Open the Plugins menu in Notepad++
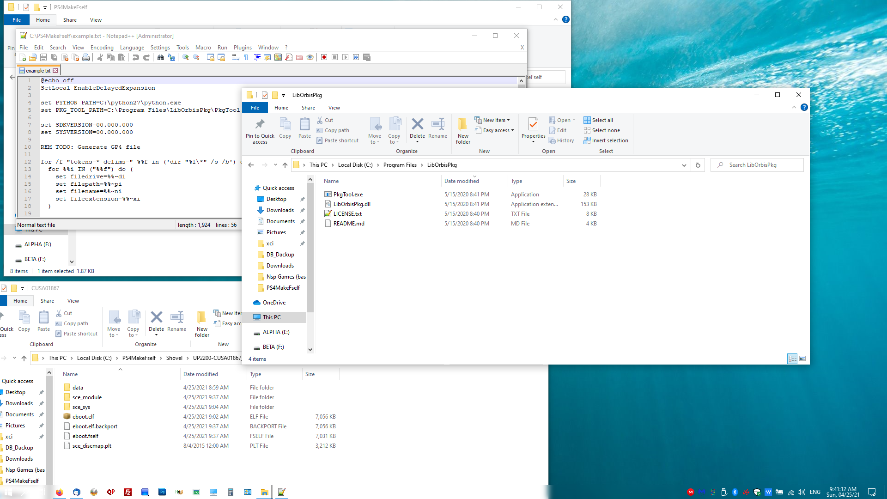The image size is (887, 499). (x=243, y=48)
